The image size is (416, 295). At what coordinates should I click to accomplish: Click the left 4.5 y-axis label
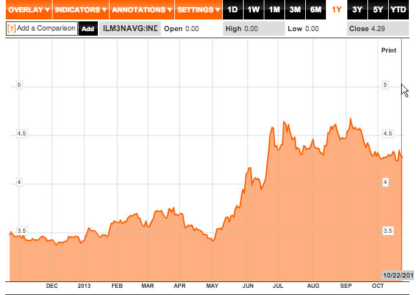coord(21,134)
